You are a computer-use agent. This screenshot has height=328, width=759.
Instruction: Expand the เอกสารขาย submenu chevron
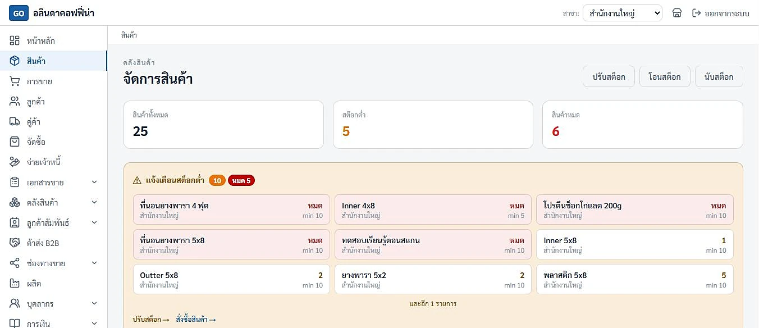pyautogui.click(x=94, y=183)
